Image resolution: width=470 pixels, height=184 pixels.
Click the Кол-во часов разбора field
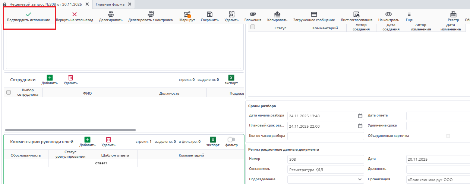pyautogui.click(x=325, y=136)
